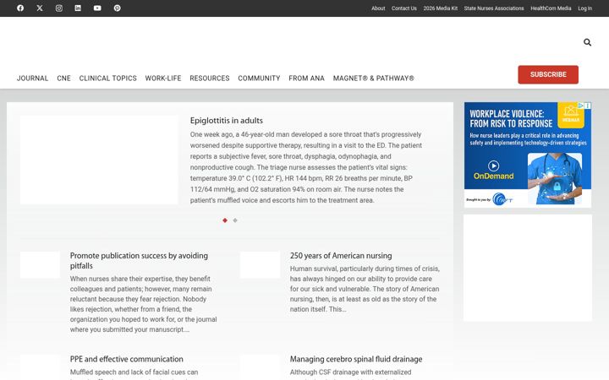The width and height of the screenshot is (609, 380).
Task: Click the Epiglottitis featured image placeholder
Action: 99,160
